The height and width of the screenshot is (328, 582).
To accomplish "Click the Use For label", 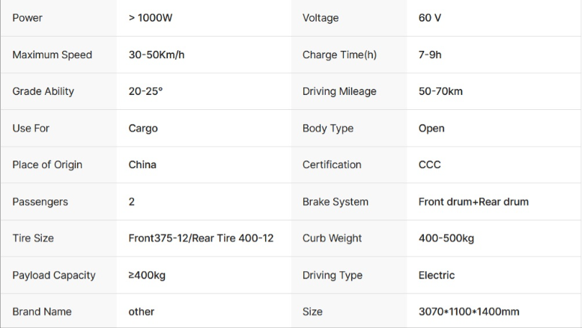I will [31, 128].
